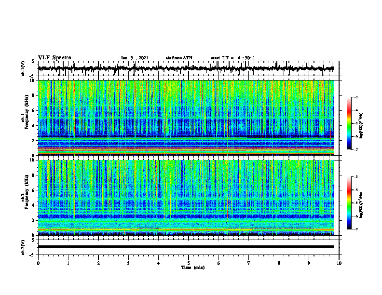The height and width of the screenshot is (295, 382).
Task: Click inside the ch.2 spectrogram panel
Action: tap(186, 198)
